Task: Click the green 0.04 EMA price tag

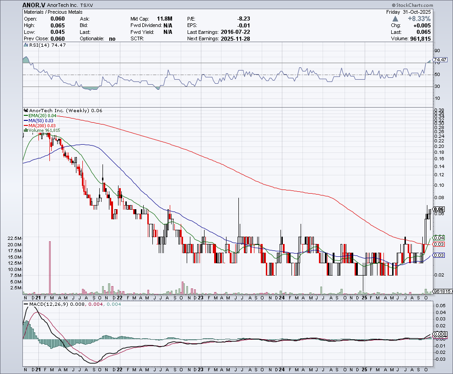Action: pos(439,238)
